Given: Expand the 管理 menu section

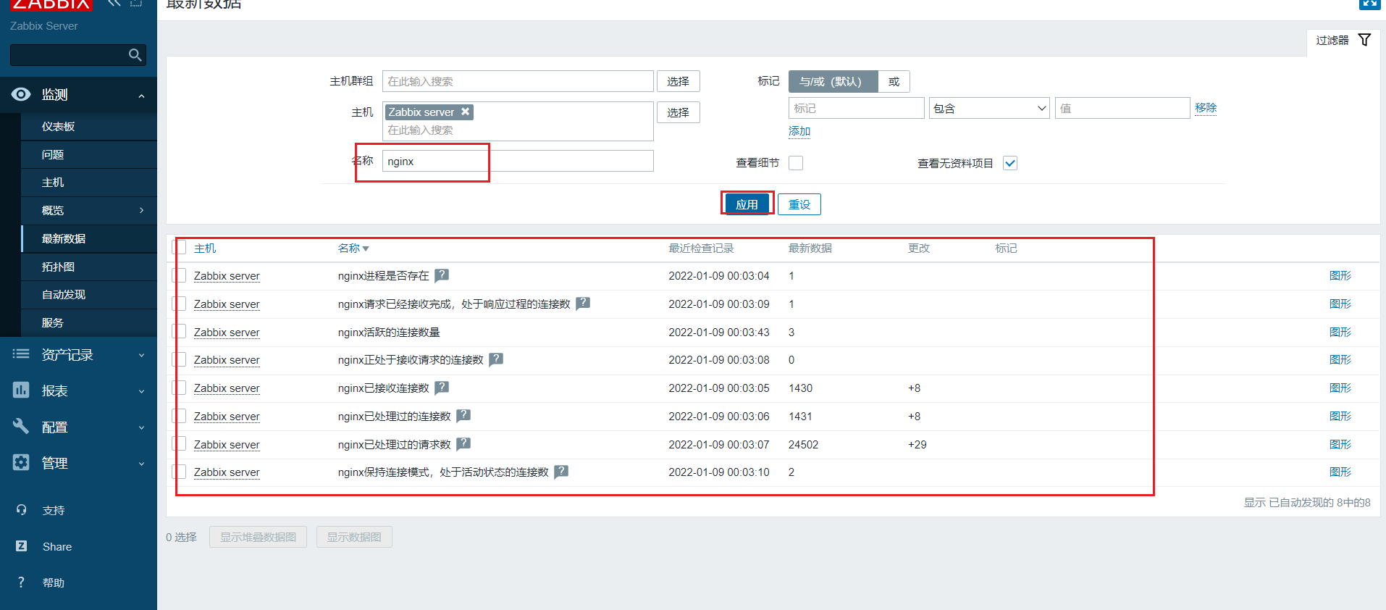Looking at the screenshot, I should click(141, 464).
